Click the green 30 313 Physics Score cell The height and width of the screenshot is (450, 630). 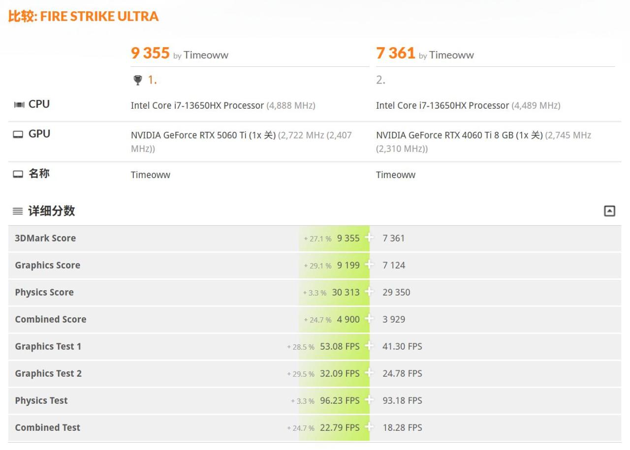click(346, 292)
